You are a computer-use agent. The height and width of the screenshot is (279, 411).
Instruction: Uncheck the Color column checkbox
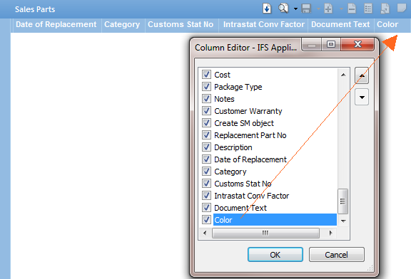coord(206,220)
